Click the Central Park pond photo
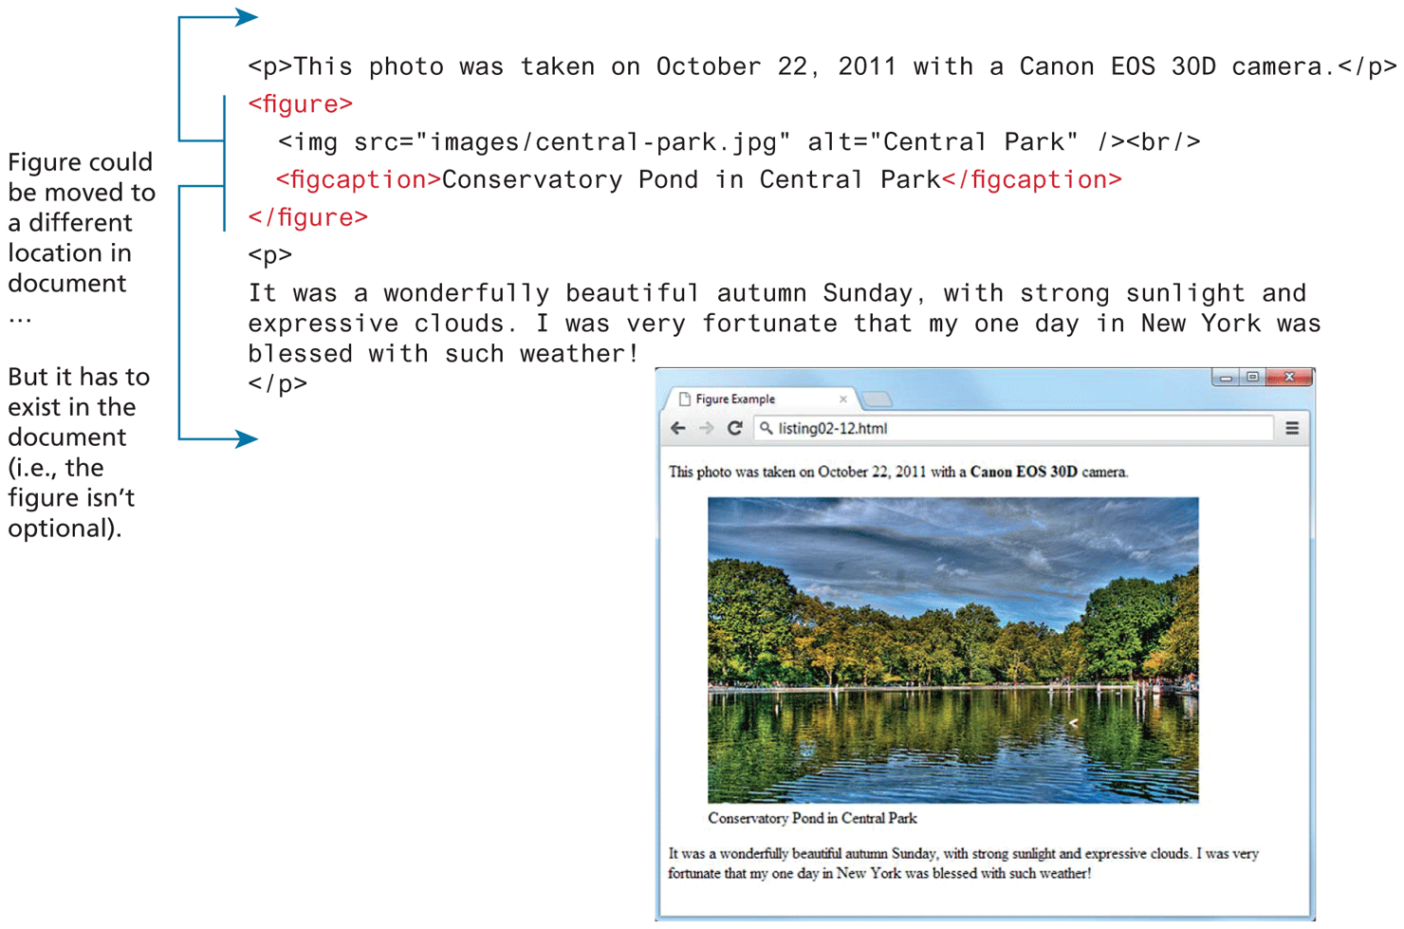1404x929 pixels. click(952, 650)
